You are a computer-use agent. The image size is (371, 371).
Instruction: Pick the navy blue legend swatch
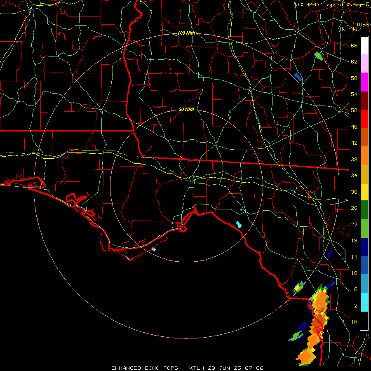click(364, 247)
